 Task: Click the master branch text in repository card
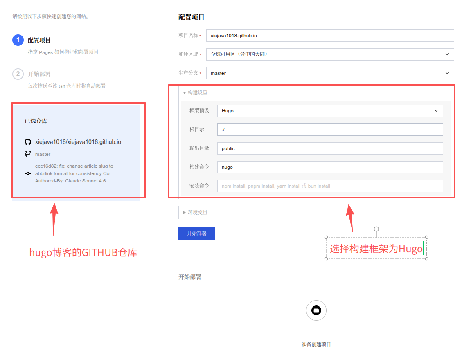click(x=43, y=154)
